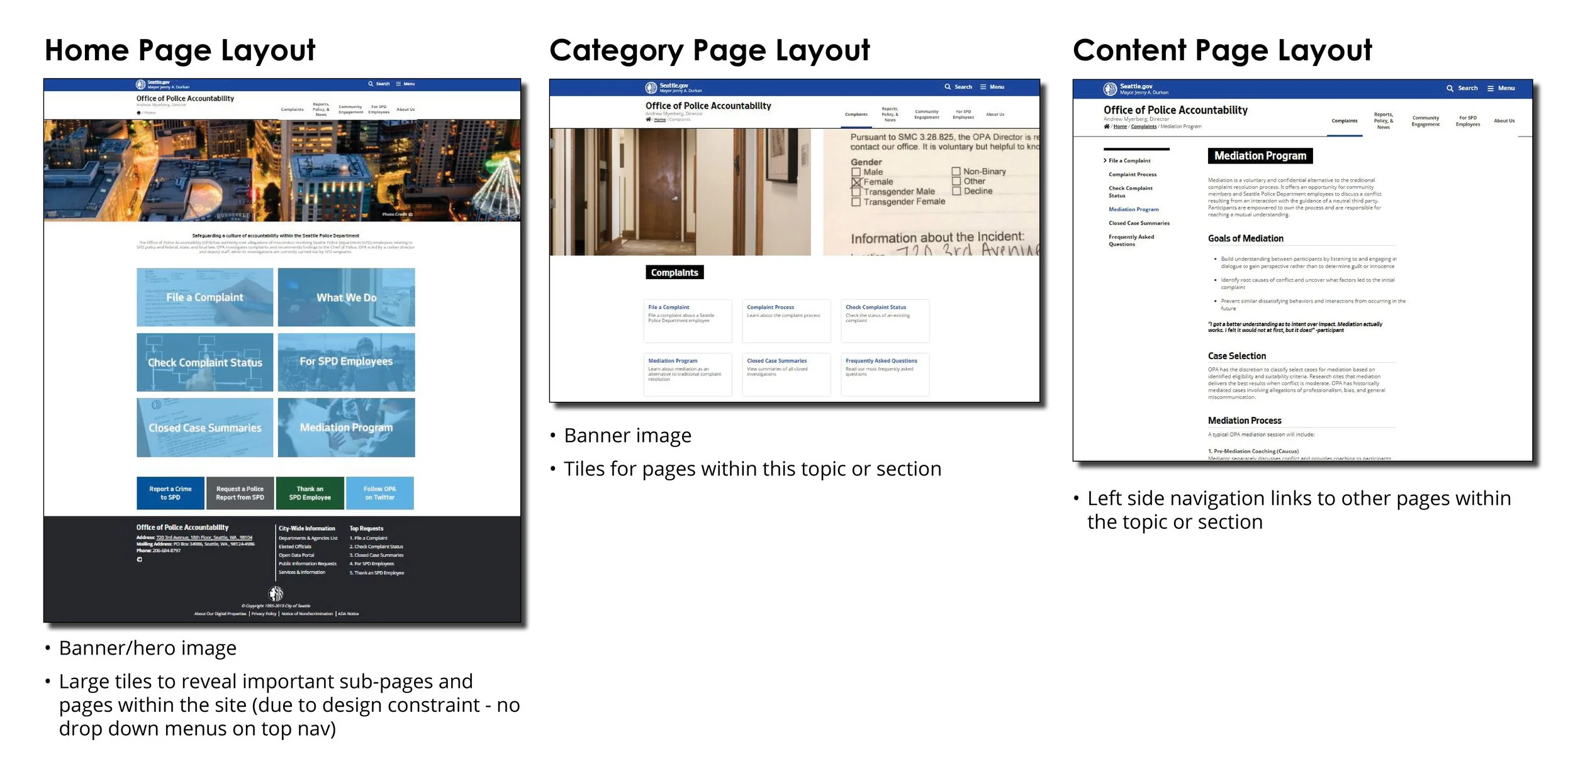Click home breadcrumb icon on Content Page mockup

tap(1107, 126)
